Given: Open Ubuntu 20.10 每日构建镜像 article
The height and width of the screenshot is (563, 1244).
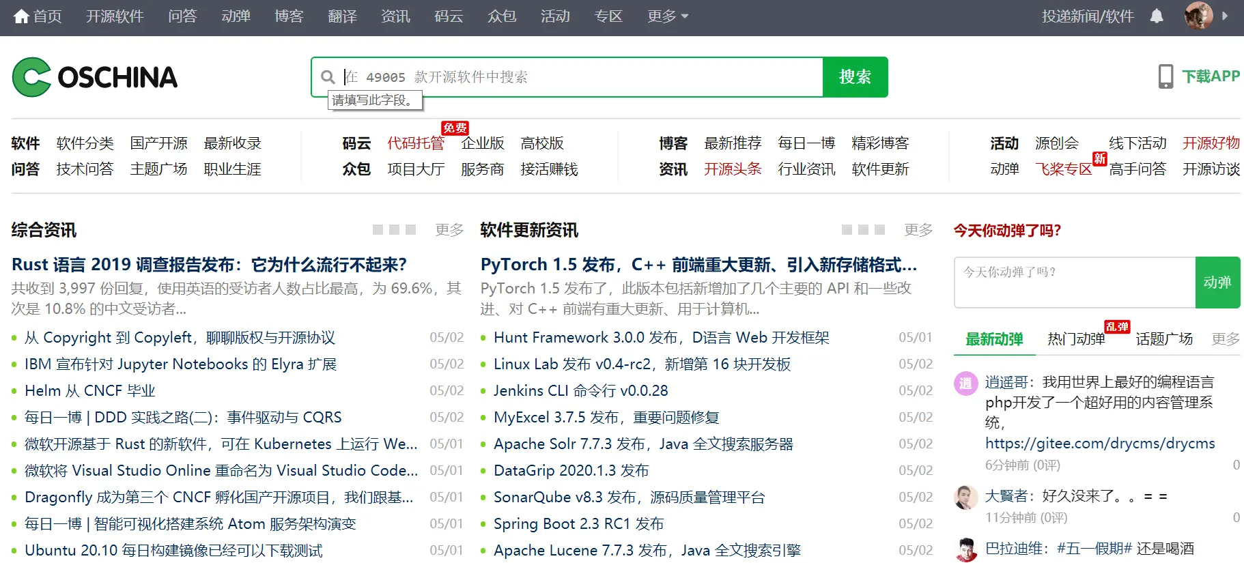Looking at the screenshot, I should click(x=173, y=551).
